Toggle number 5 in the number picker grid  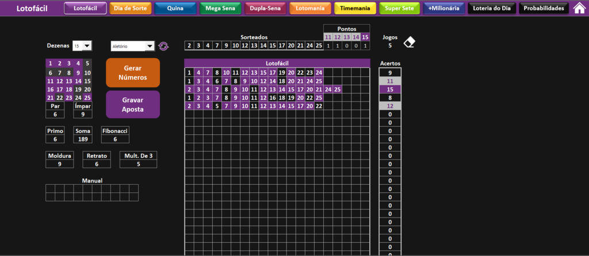click(87, 63)
